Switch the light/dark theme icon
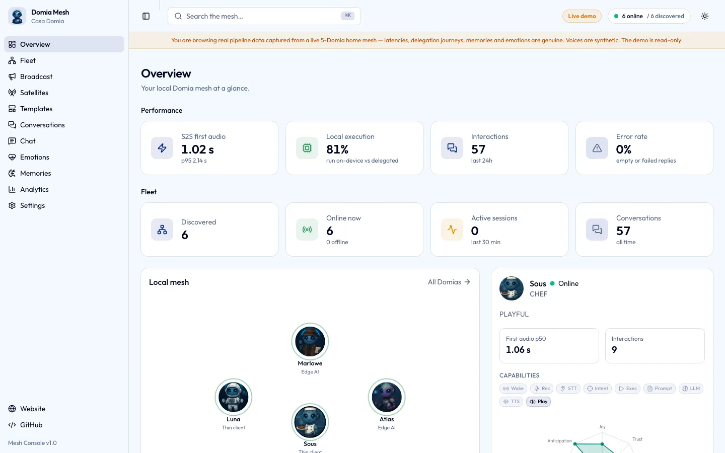 coord(705,16)
